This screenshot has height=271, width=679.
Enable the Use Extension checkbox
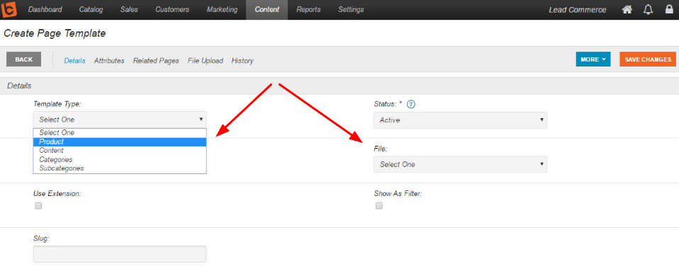click(x=38, y=206)
